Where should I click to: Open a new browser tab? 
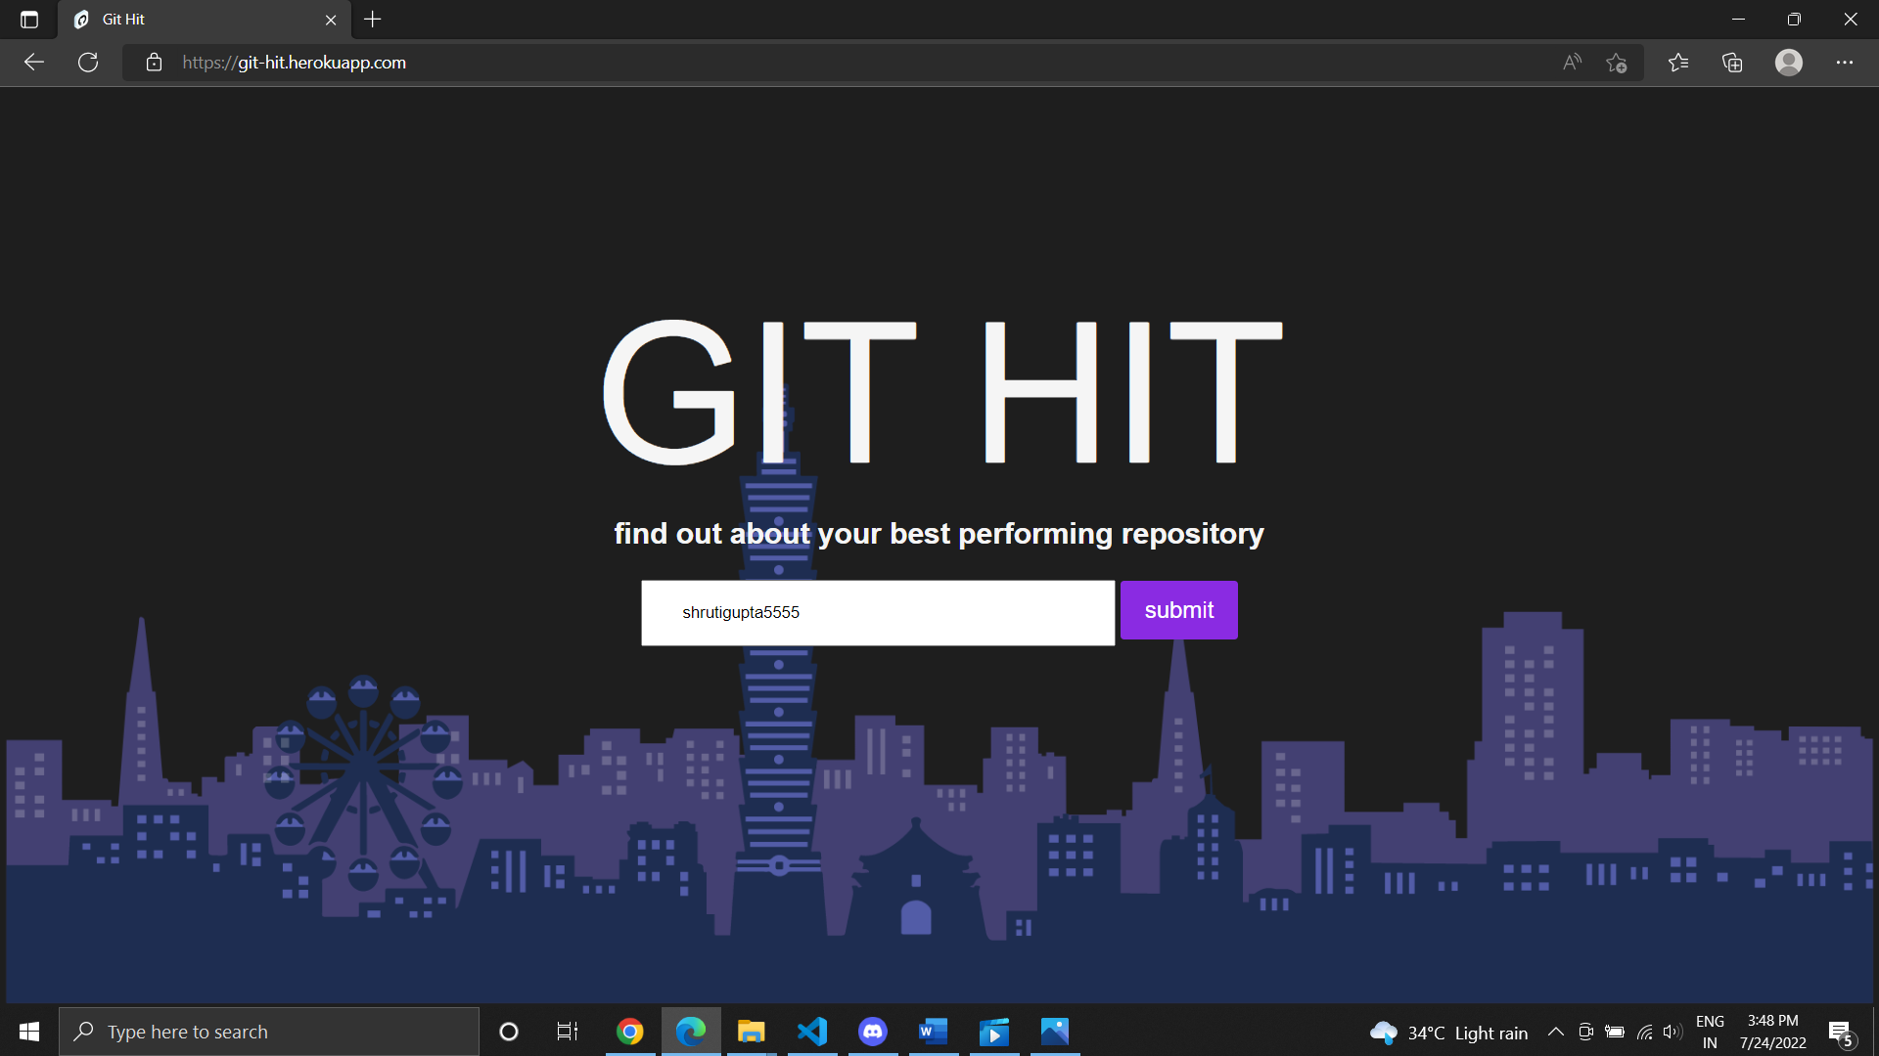pos(373,20)
